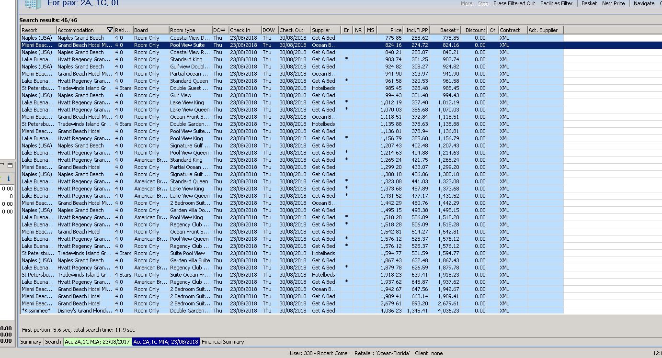Sort by the Resort column header
Screen dimensions: 662x358
click(38, 30)
